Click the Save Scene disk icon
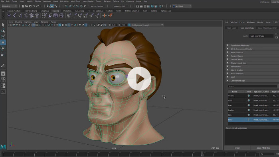This screenshot has width=279, height=157. click(x=30, y=6)
